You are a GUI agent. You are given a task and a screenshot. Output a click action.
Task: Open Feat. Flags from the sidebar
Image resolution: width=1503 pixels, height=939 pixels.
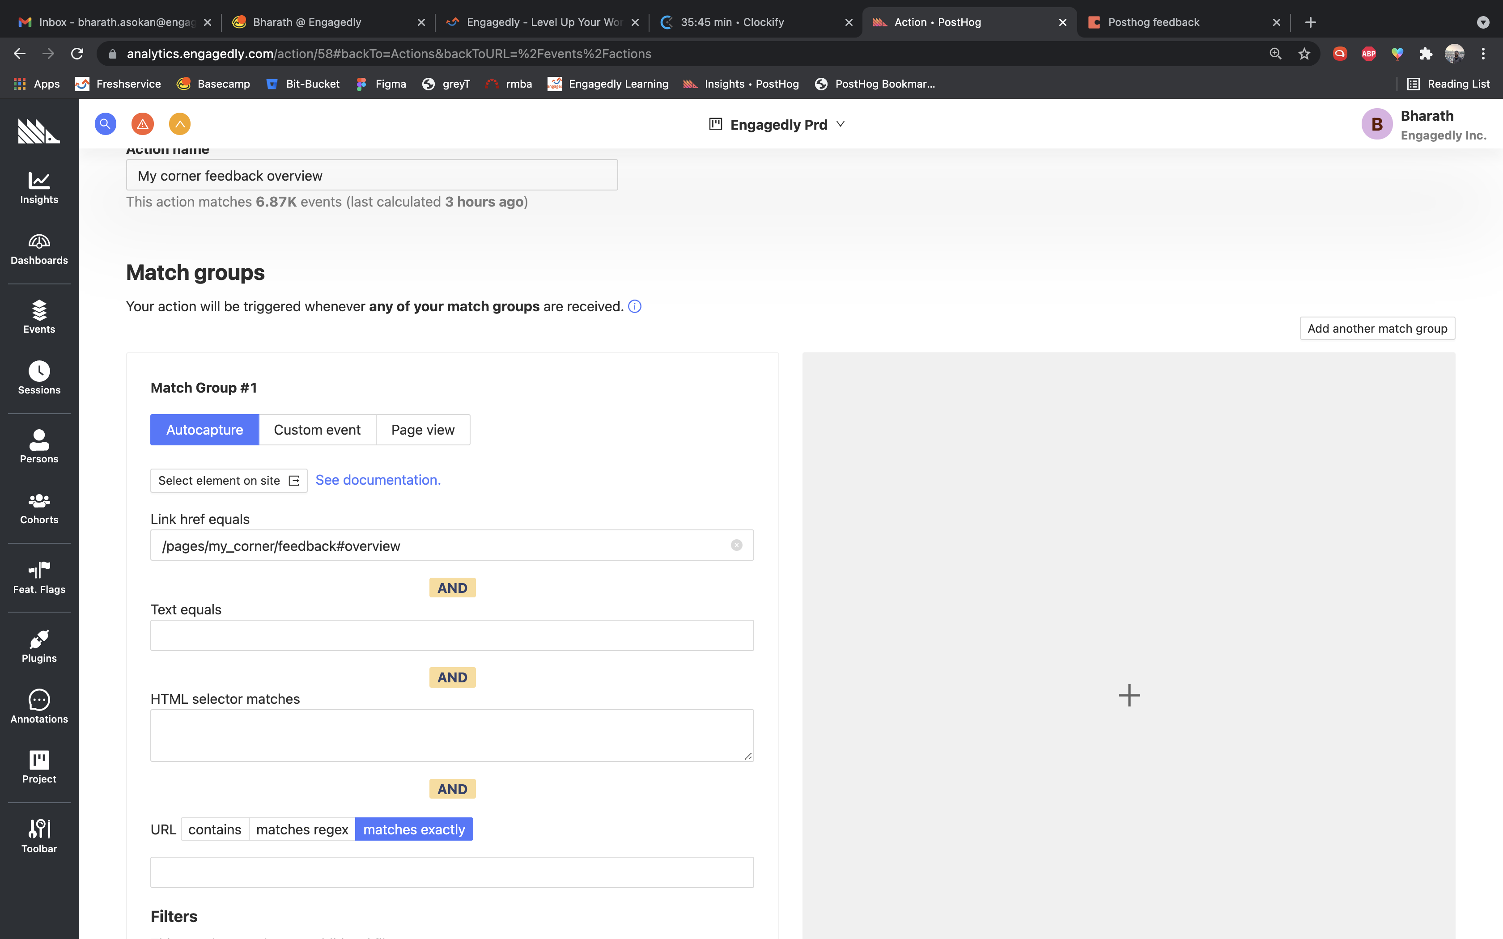coord(39,578)
